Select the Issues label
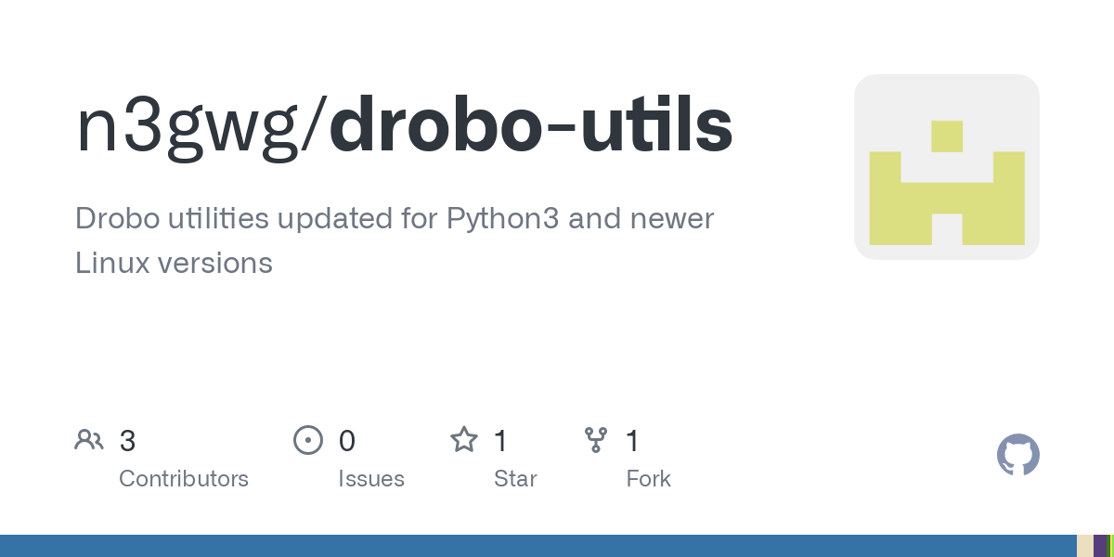Image resolution: width=1114 pixels, height=557 pixels. tap(371, 479)
